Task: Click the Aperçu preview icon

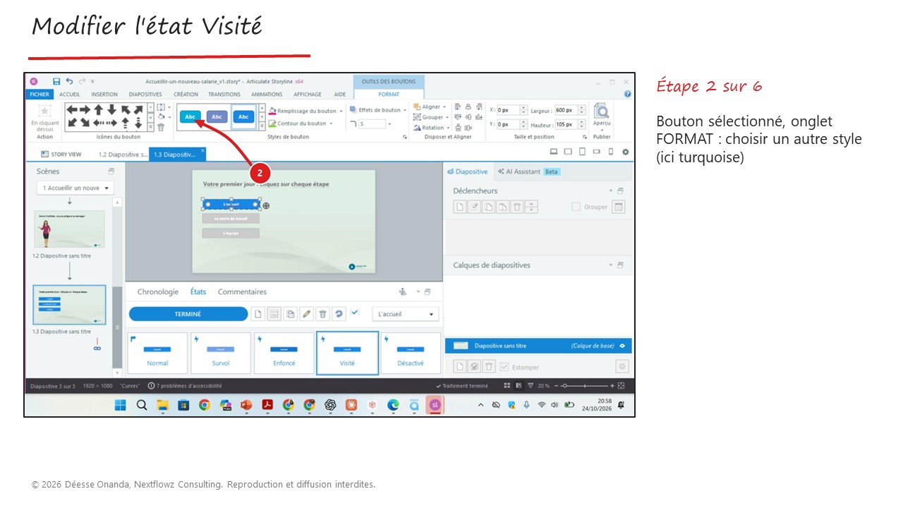Action: point(602,113)
